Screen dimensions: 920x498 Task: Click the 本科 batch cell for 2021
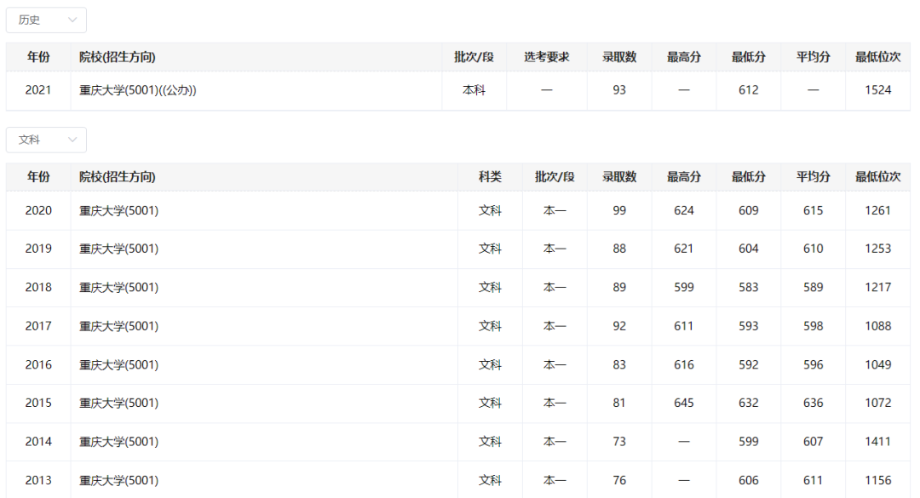(474, 90)
